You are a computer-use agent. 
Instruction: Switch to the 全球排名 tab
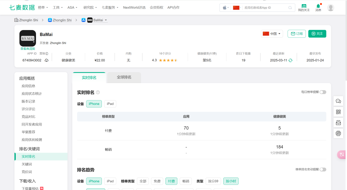pos(124,77)
